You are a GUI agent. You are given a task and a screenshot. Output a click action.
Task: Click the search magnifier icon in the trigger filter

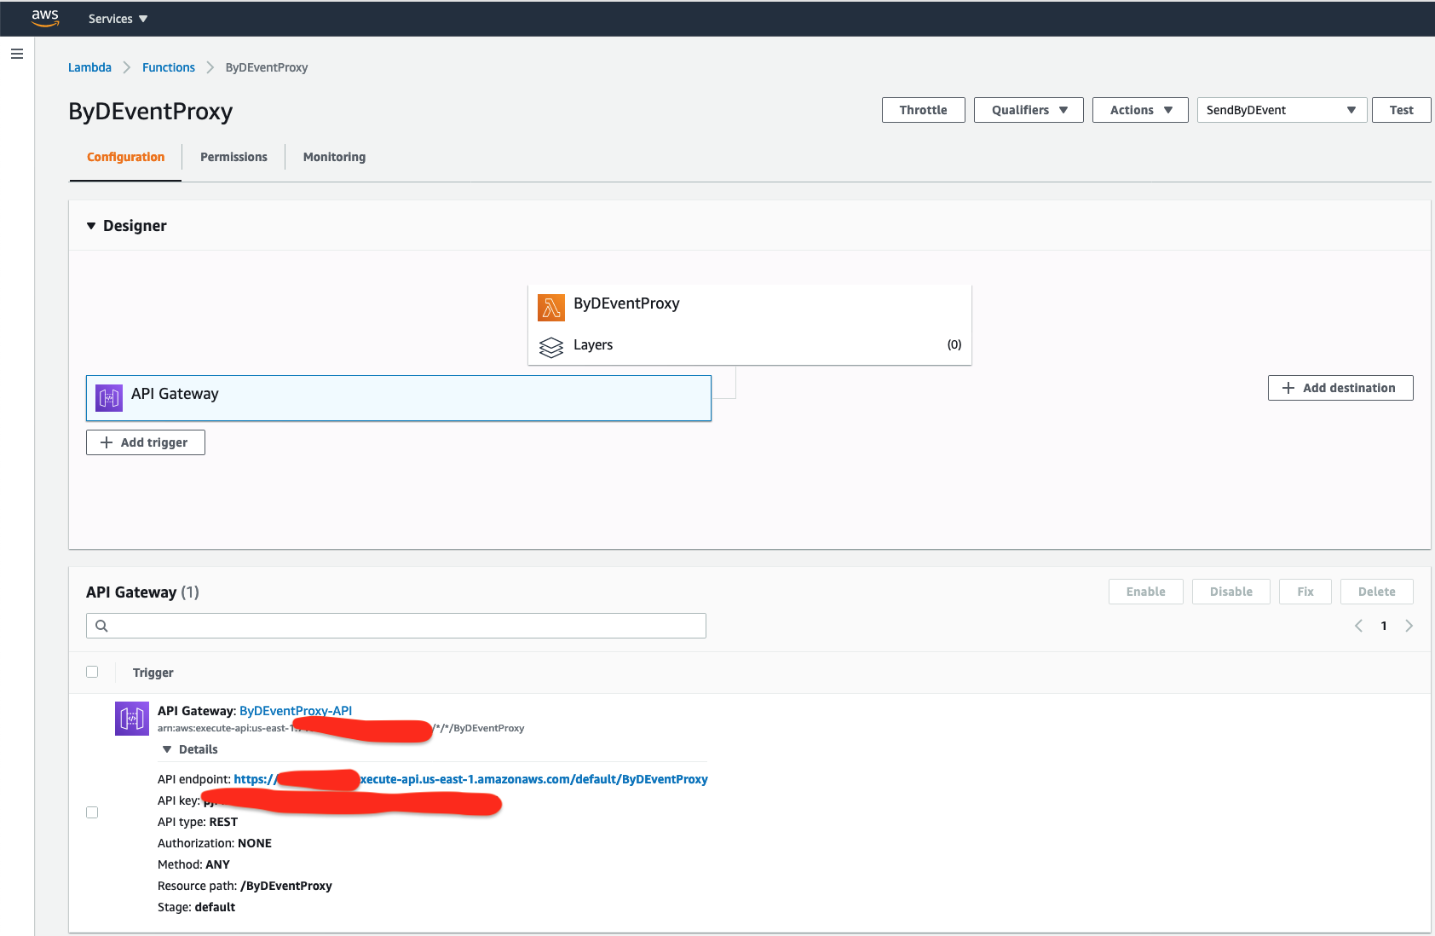click(x=101, y=626)
